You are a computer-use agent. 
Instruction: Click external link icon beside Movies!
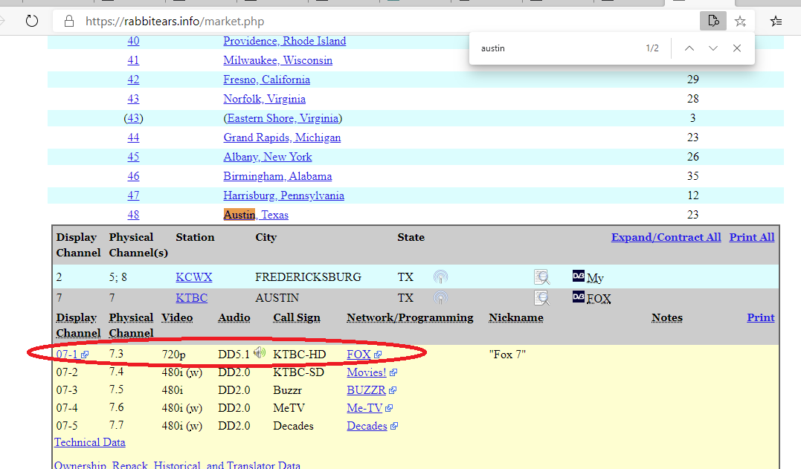click(x=393, y=372)
